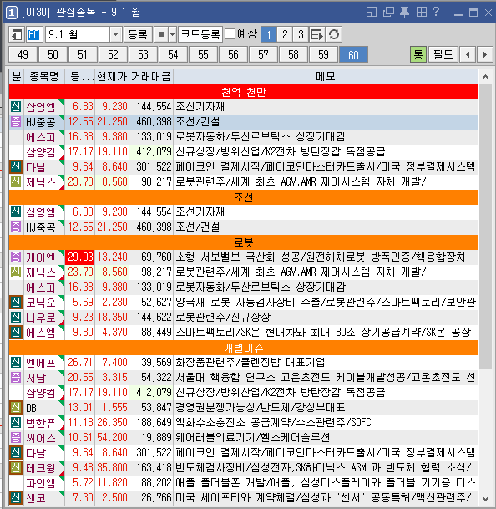The height and width of the screenshot is (509, 496).
Task: Switch to group tab 58
Action: tap(293, 54)
